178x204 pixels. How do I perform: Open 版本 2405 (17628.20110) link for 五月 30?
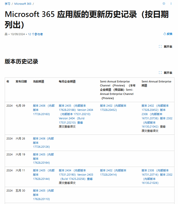tap(43, 195)
